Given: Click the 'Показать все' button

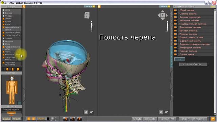Looking at the screenshot, I should click(x=167, y=119).
